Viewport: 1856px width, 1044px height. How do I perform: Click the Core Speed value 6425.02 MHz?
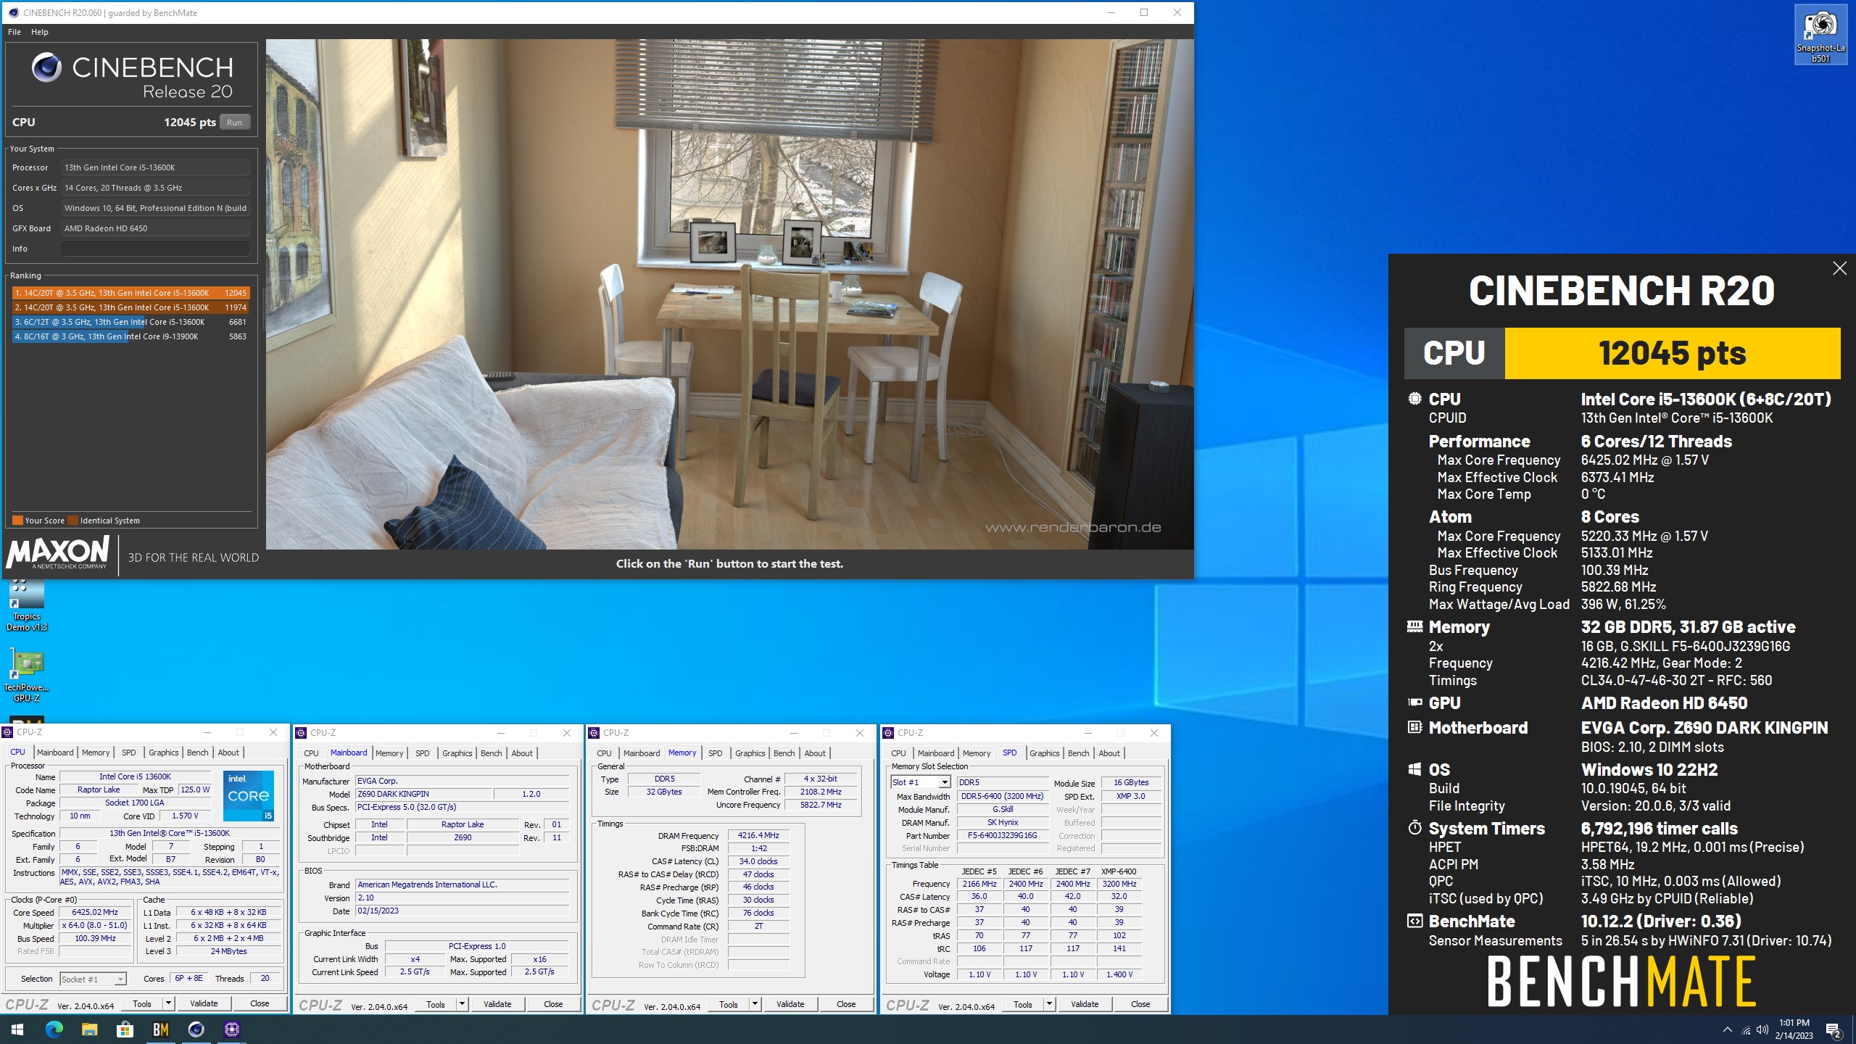pyautogui.click(x=95, y=913)
